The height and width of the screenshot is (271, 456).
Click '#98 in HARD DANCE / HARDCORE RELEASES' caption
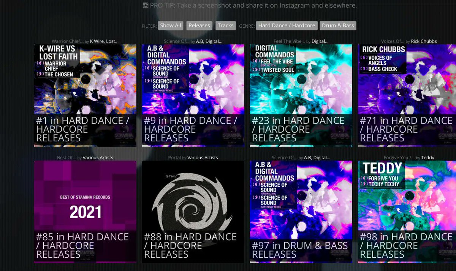click(x=406, y=246)
